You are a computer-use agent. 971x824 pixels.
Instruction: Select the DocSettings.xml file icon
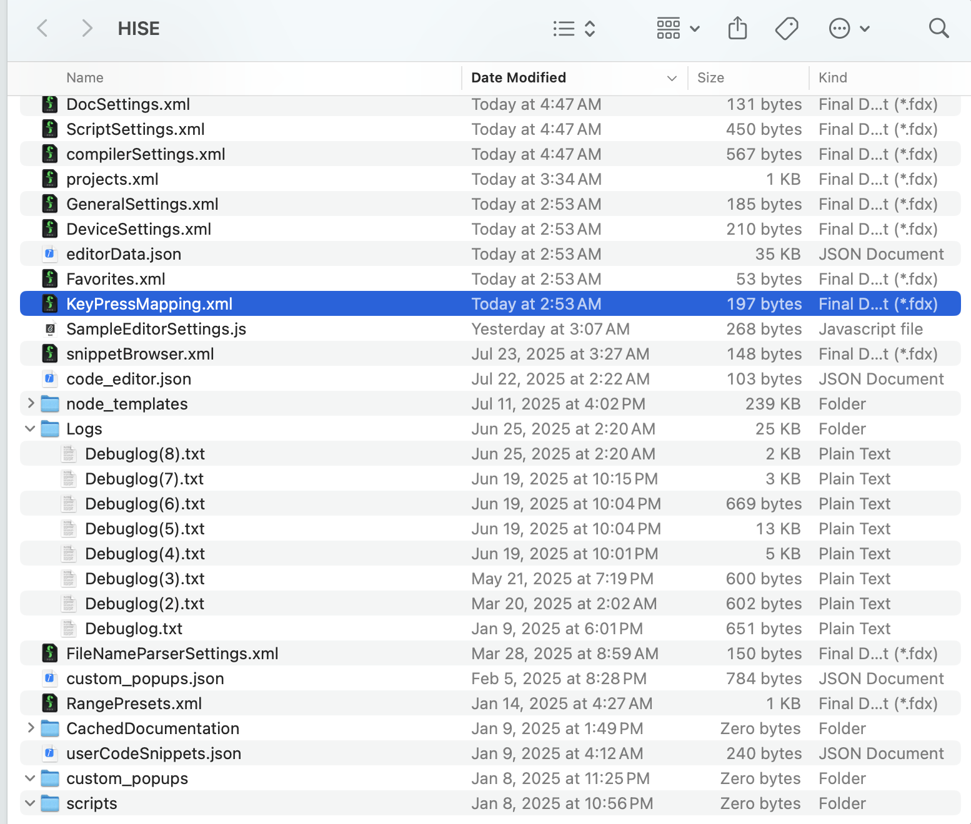coord(50,104)
